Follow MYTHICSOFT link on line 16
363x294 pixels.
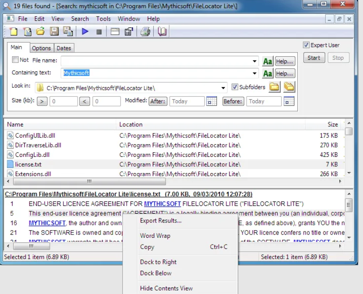(47, 223)
